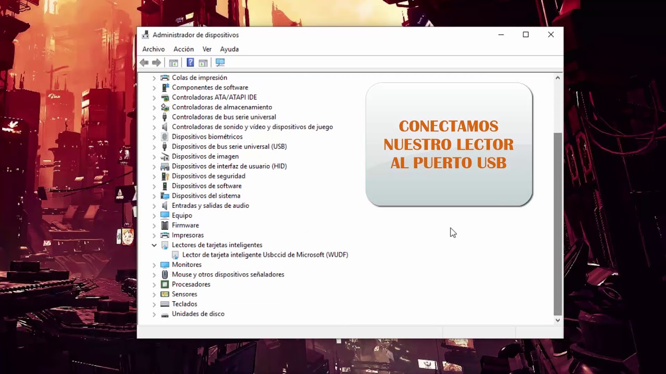Select the Dispositivos biométricos label
Image resolution: width=666 pixels, height=374 pixels.
[207, 137]
